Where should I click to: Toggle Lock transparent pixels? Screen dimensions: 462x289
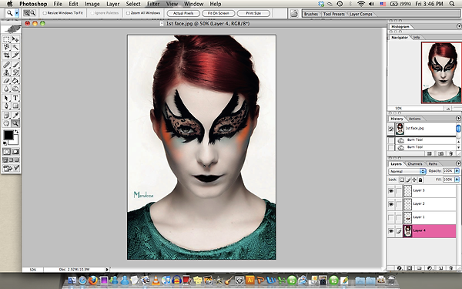pyautogui.click(x=402, y=180)
